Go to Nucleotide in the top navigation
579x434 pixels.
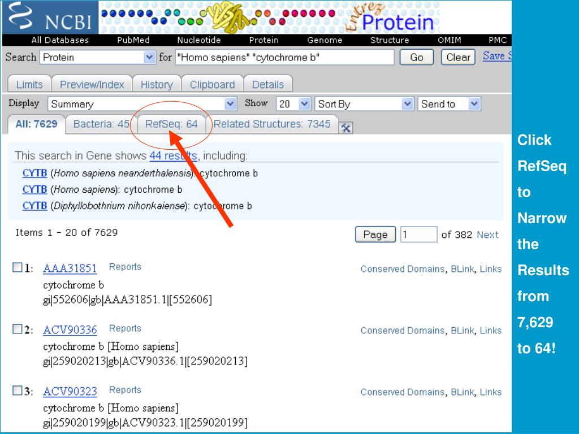(198, 40)
